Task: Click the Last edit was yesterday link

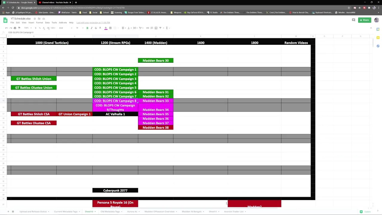Action: click(93, 23)
